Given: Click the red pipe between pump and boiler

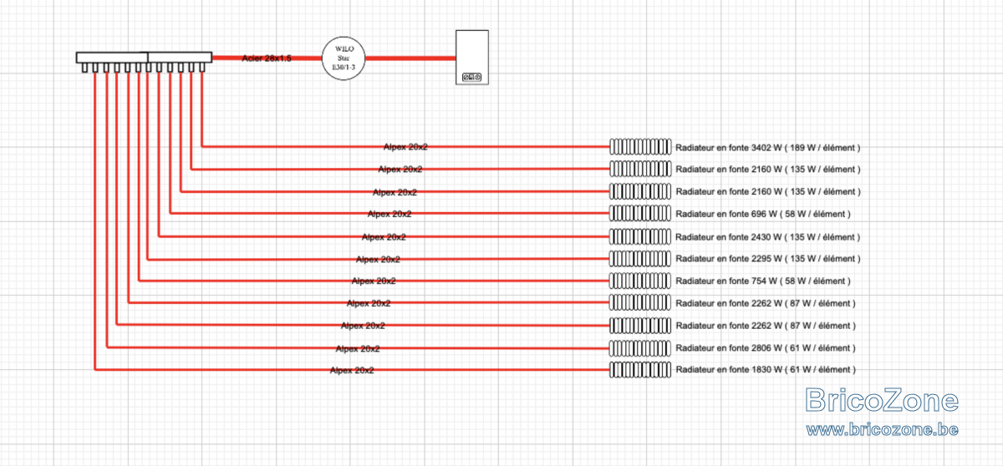Looking at the screenshot, I should pos(411,58).
